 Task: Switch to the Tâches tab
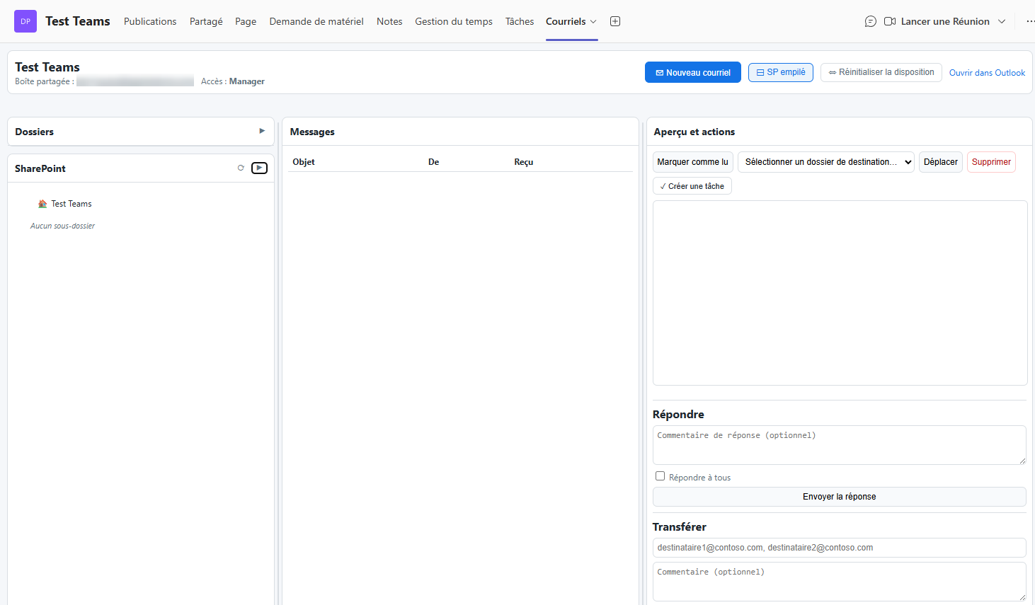[520, 21]
